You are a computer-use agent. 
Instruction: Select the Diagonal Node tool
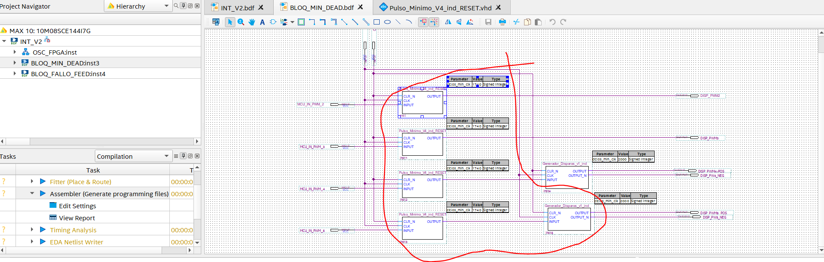pyautogui.click(x=344, y=22)
